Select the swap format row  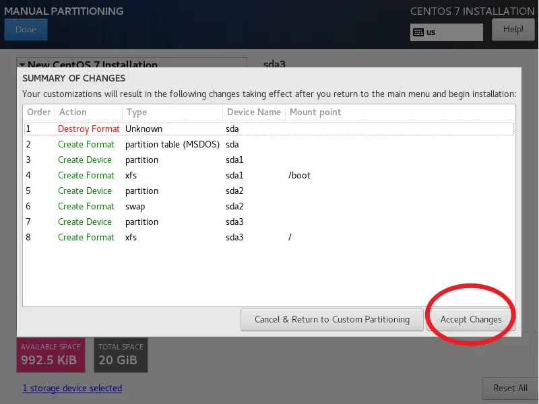269,206
